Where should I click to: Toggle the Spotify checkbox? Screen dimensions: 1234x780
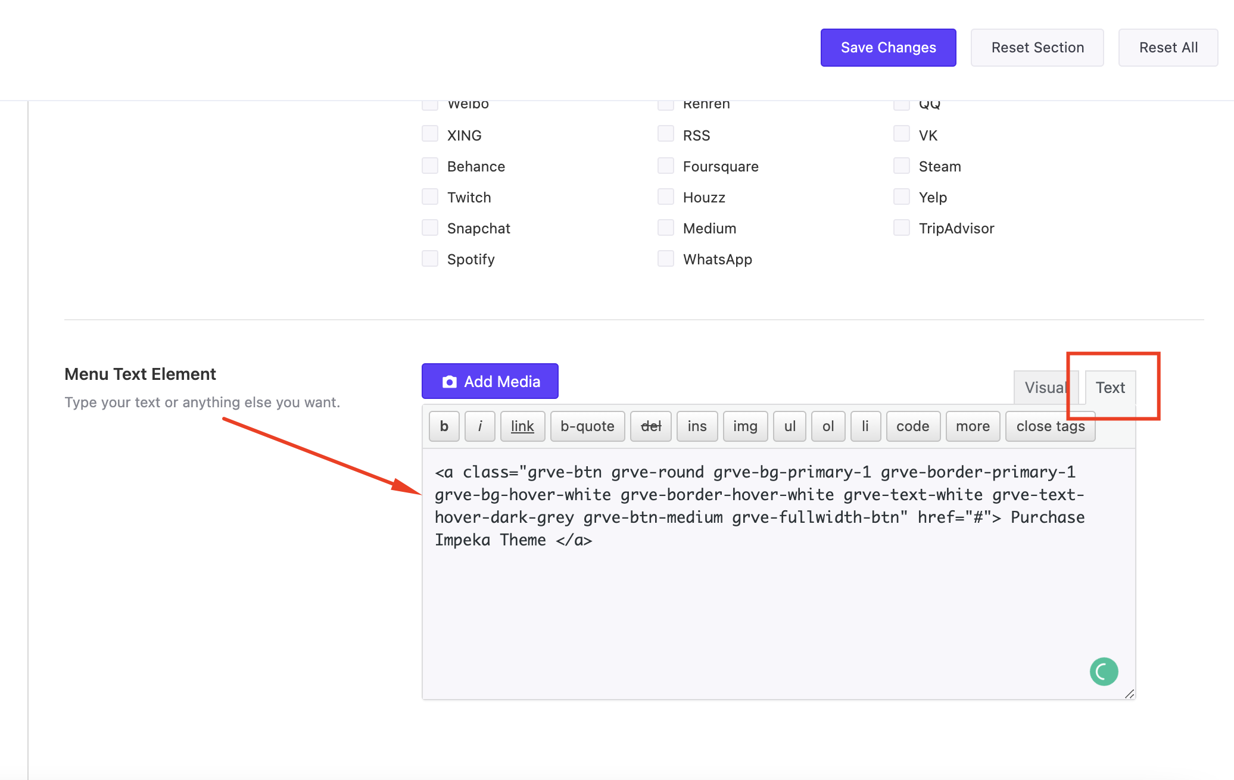[430, 258]
